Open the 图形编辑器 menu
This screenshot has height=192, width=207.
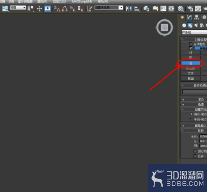[x=25, y=2]
